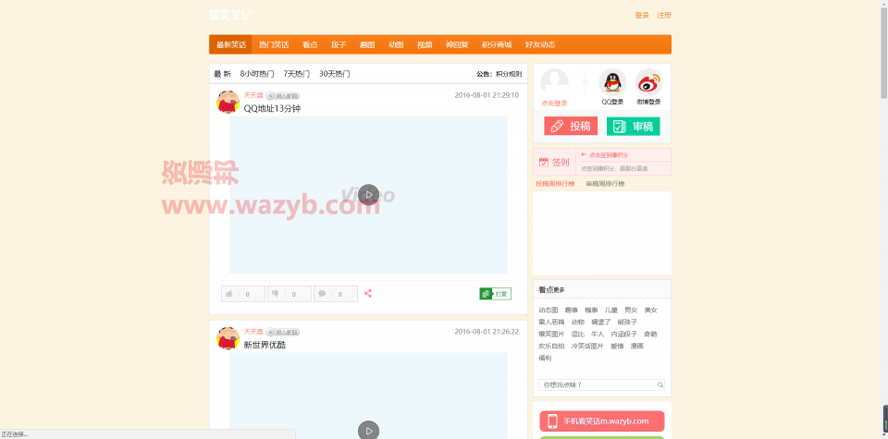Open the 积分商城 nav tab
Viewport: 888px width, 439px height.
tap(497, 44)
